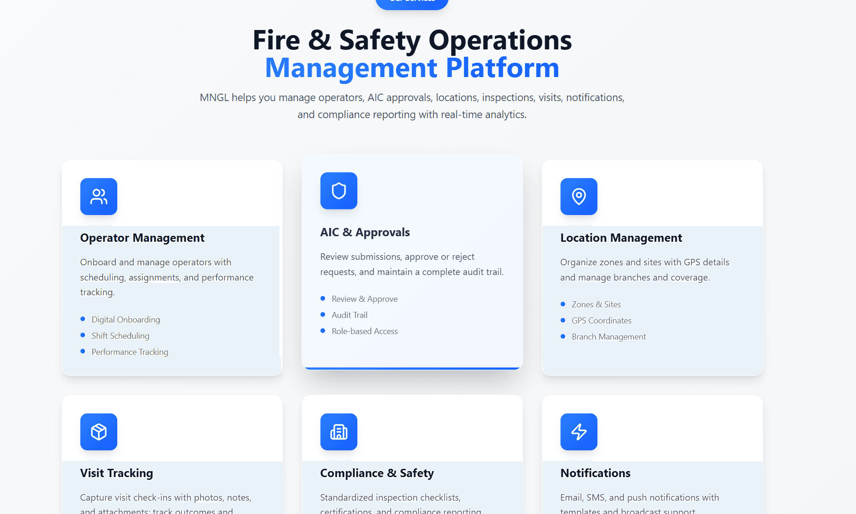Click the Notifications lightning bolt icon
The width and height of the screenshot is (856, 514).
click(x=579, y=432)
